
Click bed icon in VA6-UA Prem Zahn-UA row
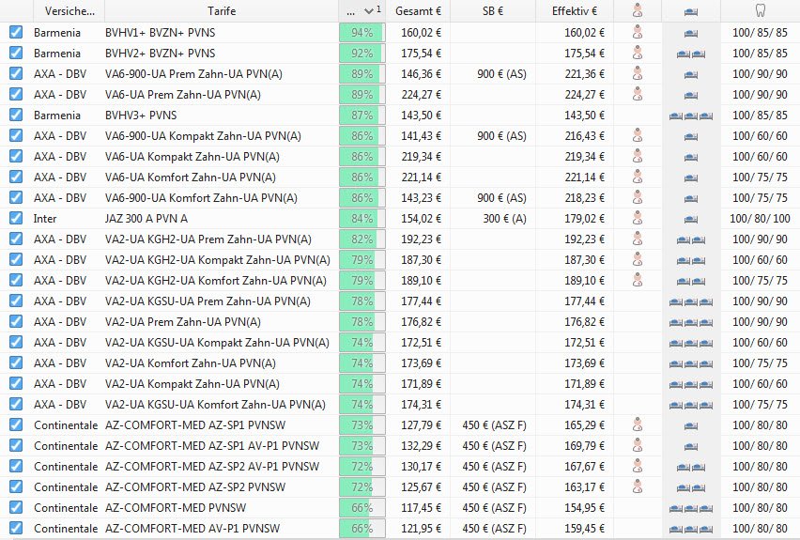coord(691,95)
